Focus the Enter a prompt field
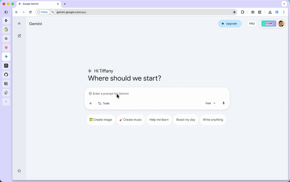 tap(157, 94)
